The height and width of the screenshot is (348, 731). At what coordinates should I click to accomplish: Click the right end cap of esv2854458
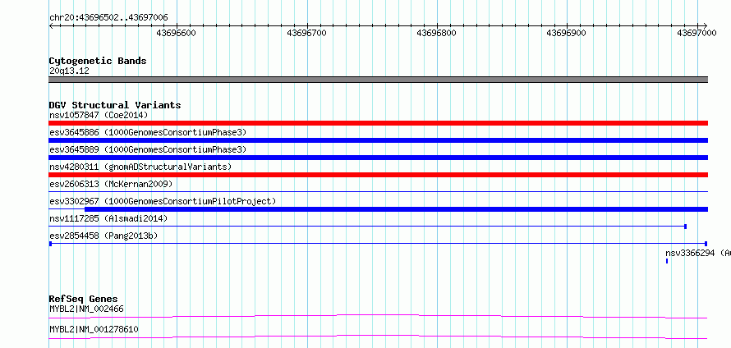click(706, 244)
